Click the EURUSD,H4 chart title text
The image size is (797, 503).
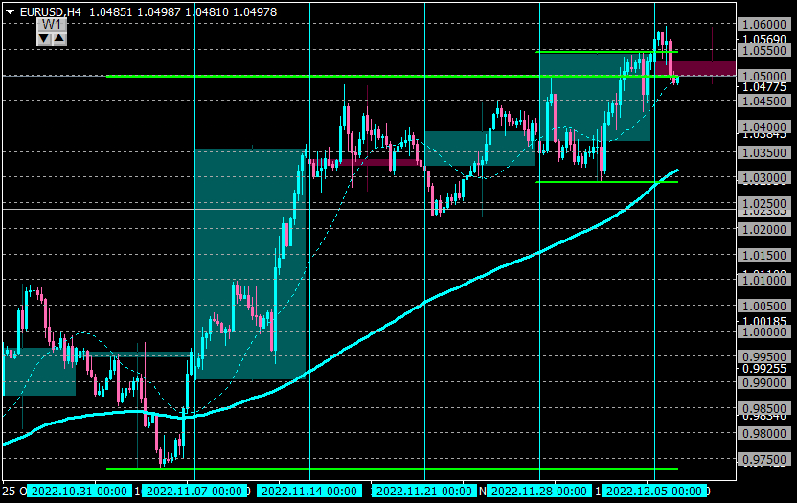point(50,12)
